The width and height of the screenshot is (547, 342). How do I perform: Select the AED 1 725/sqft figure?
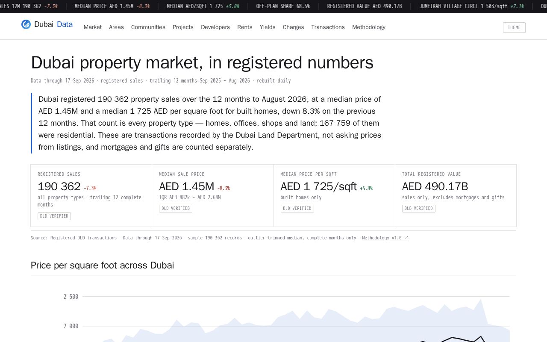[318, 186]
